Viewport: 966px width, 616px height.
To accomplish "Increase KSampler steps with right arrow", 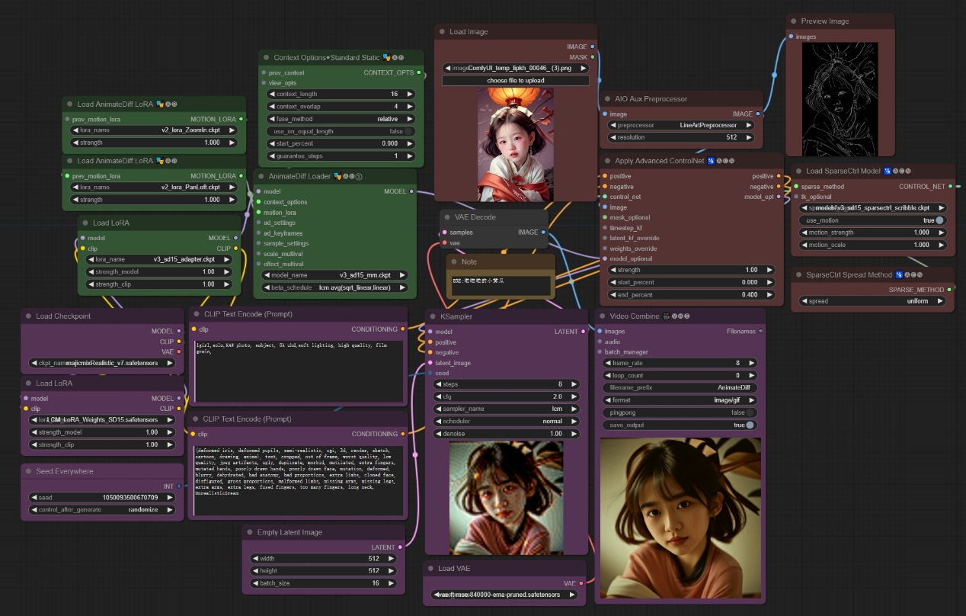I will coord(572,384).
